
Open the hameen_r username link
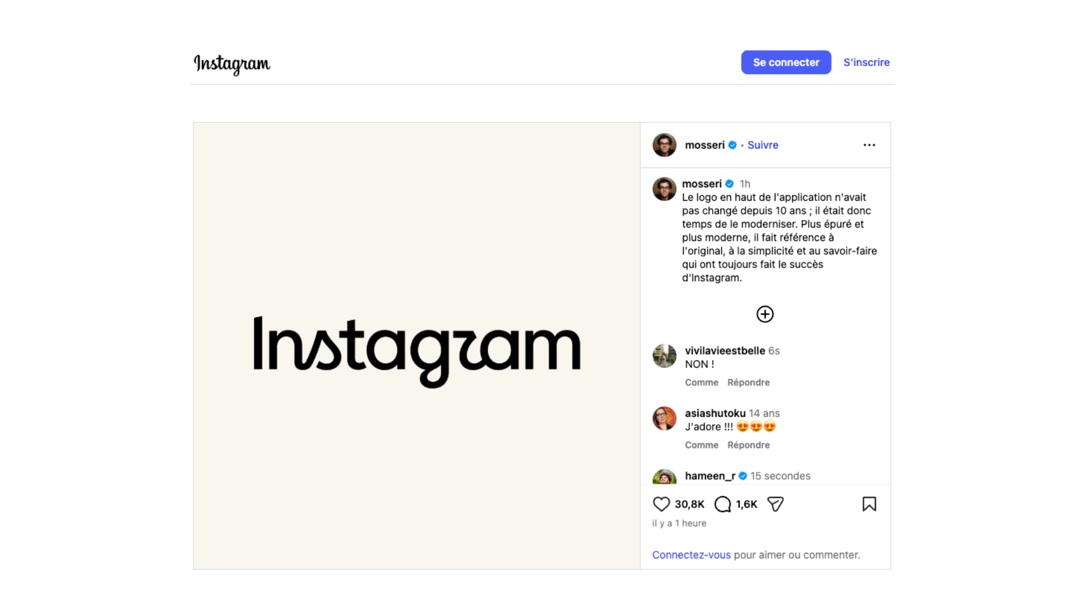[x=710, y=476]
